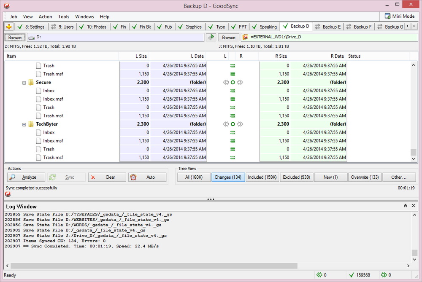This screenshot has height=282, width=422.
Task: Click the GoodSync icon beside right folder path
Action: tap(245, 37)
